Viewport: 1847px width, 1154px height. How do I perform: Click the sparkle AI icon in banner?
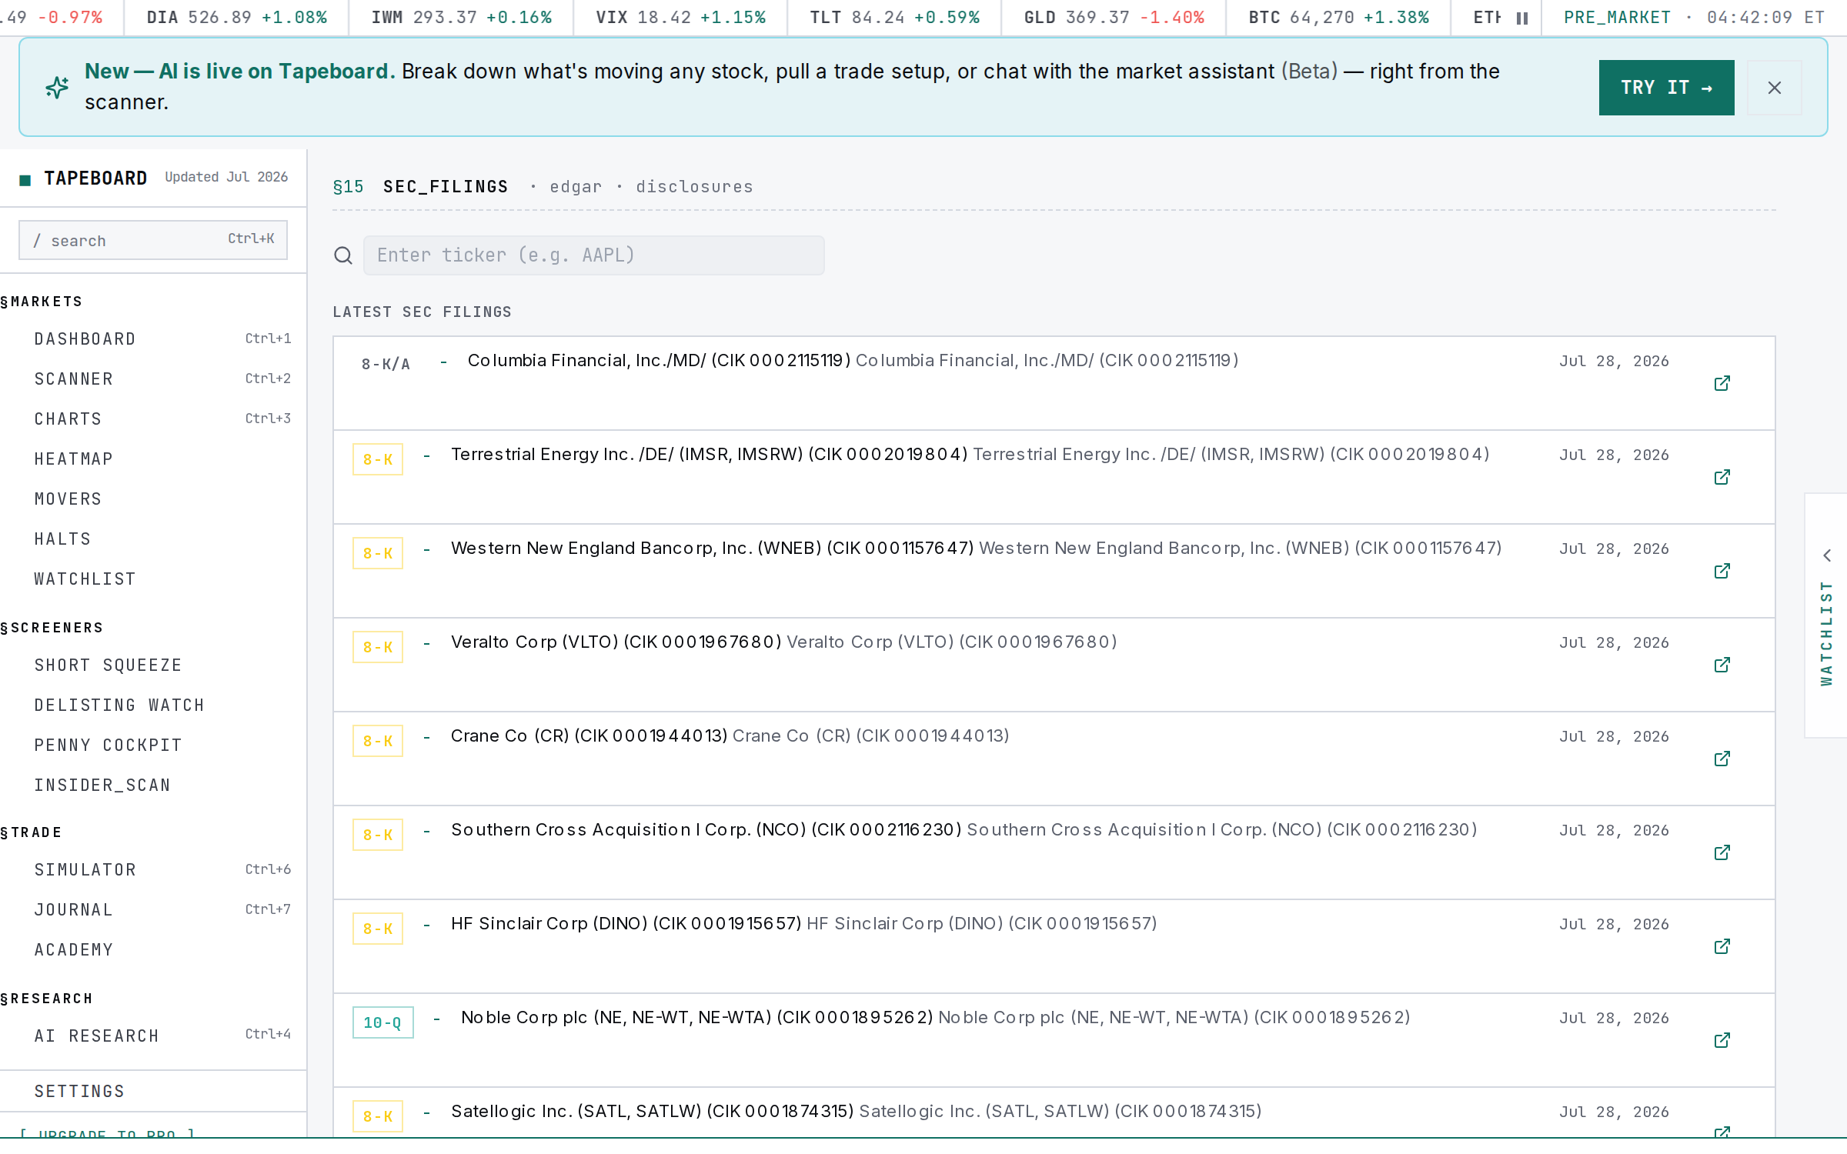point(57,87)
